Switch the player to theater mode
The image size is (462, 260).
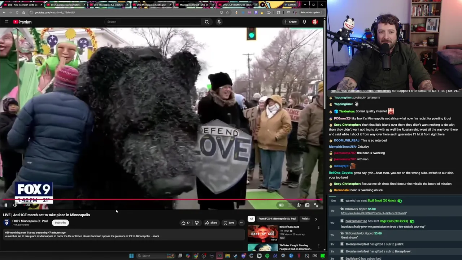307,205
